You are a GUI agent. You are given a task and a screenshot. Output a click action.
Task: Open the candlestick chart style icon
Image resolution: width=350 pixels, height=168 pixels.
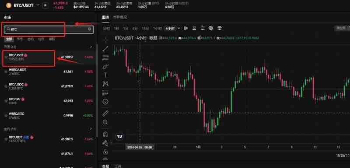click(x=185, y=28)
